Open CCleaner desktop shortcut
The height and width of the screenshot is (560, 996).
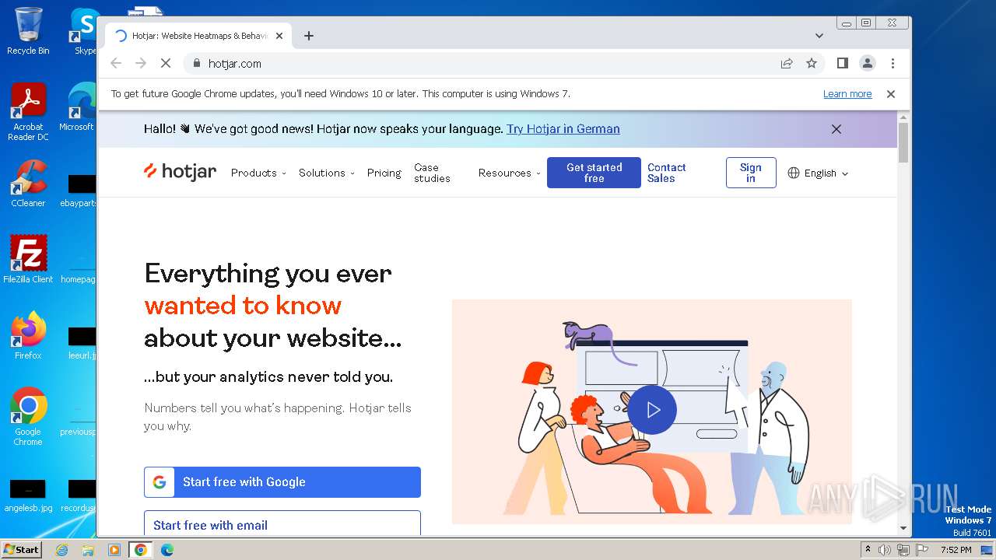28,184
